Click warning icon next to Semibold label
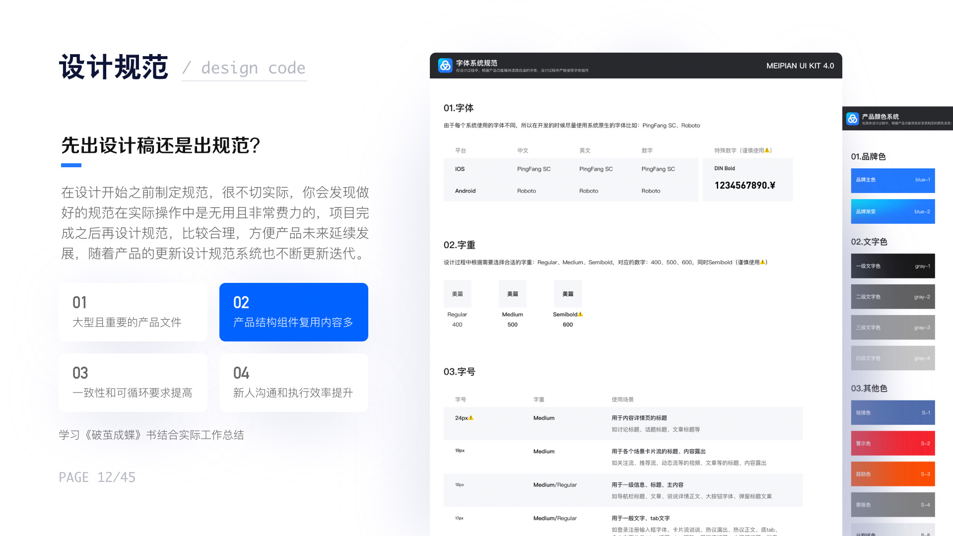Screen dimensions: 953x536 pos(580,314)
